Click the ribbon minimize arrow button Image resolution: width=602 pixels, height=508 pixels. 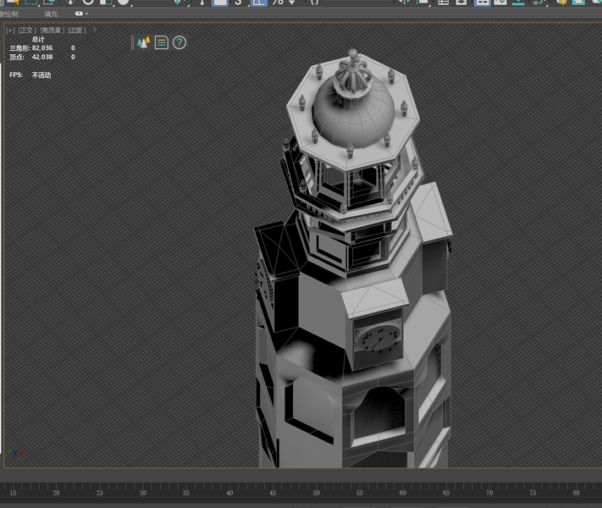tap(80, 14)
